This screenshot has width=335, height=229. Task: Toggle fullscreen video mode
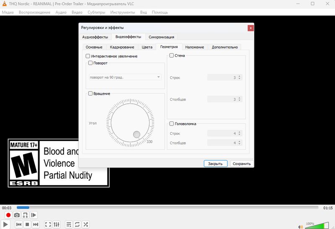click(x=48, y=225)
